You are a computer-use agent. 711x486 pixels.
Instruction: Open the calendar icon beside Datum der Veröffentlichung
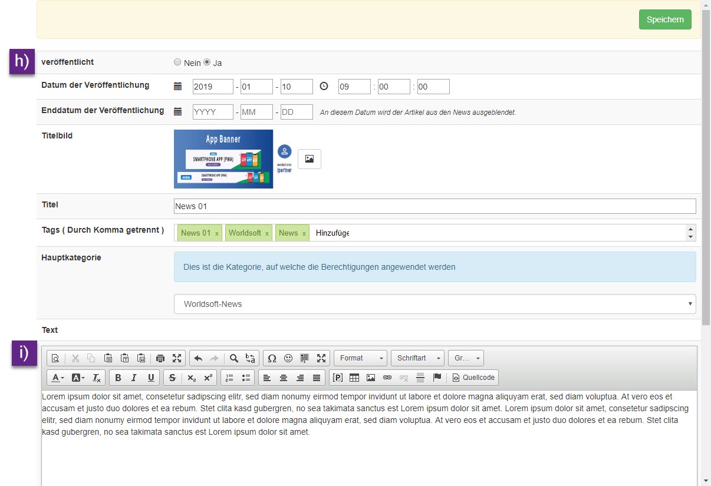[178, 87]
